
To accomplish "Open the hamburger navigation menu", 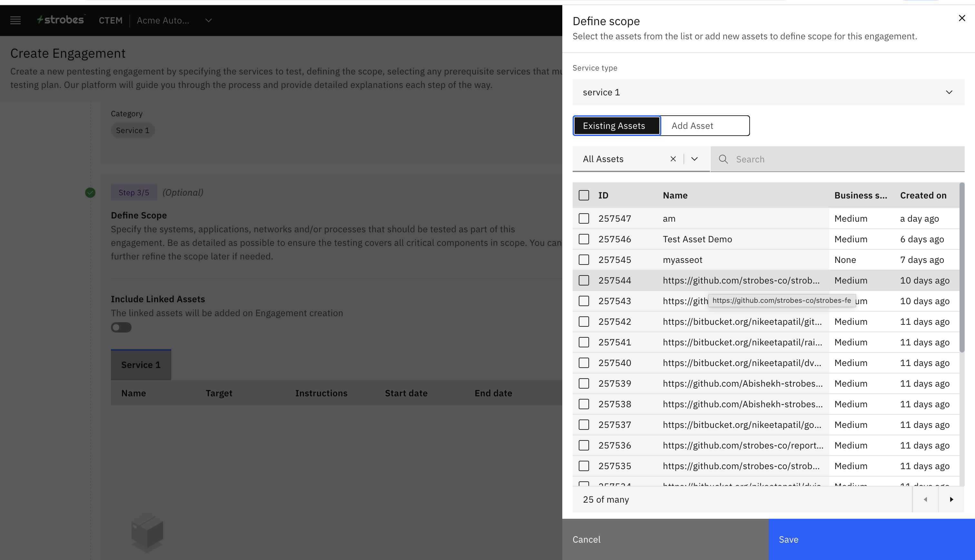I will pos(15,20).
